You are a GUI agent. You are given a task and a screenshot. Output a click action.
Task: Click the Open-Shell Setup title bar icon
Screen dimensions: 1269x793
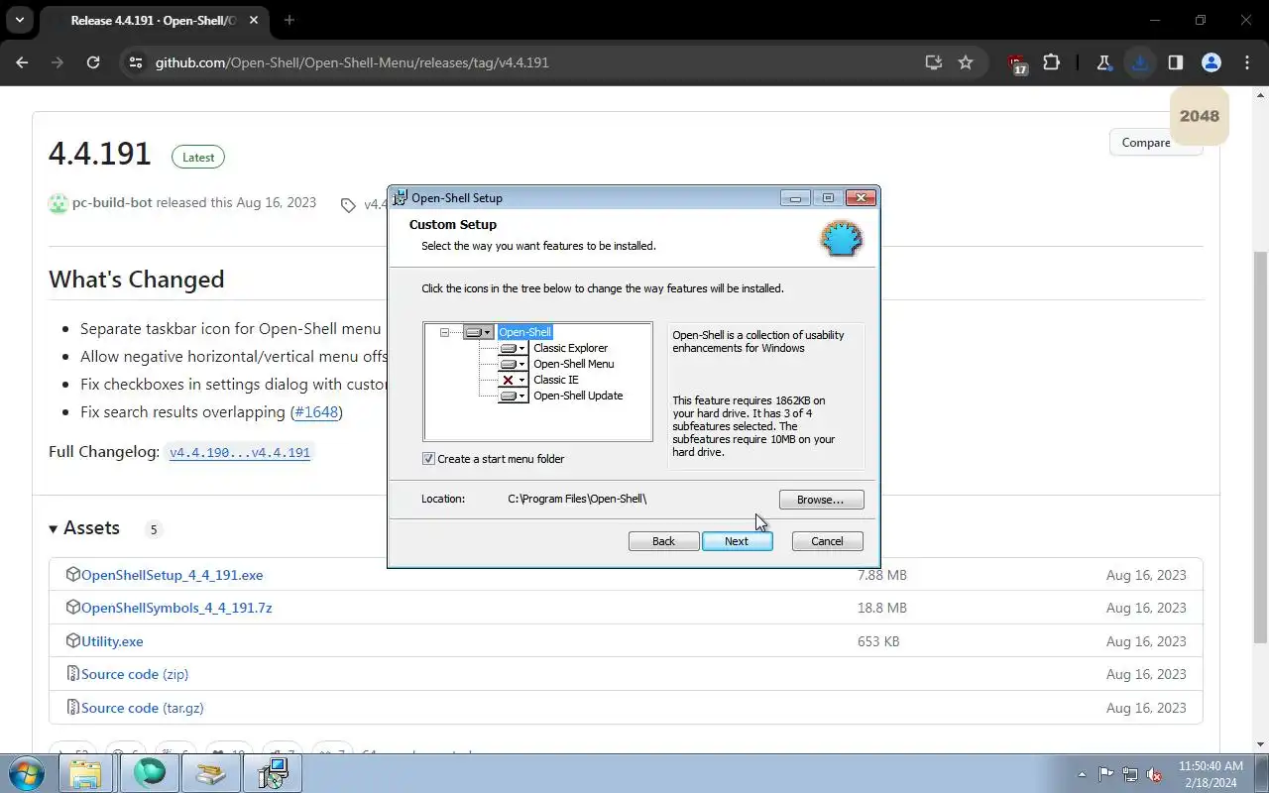click(x=400, y=197)
